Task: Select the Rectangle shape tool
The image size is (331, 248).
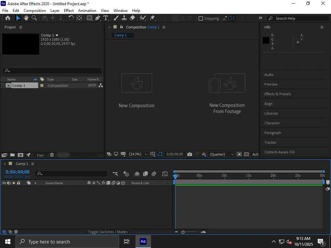Action: (90, 18)
